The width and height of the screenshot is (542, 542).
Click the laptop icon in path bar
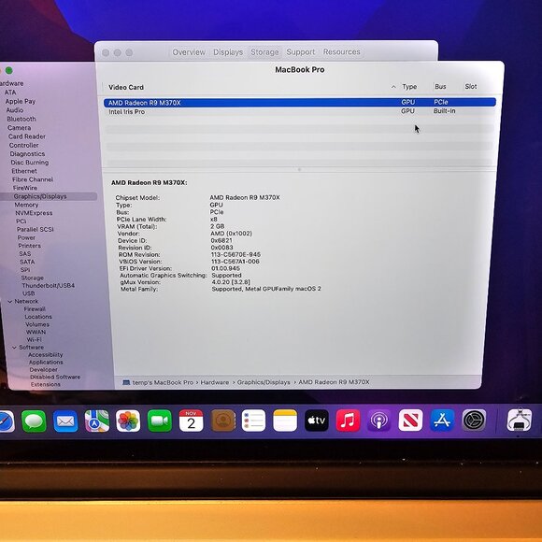click(x=126, y=382)
